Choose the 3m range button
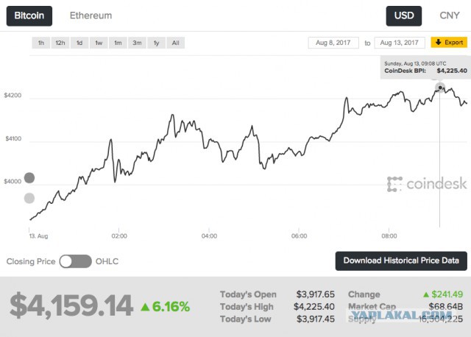 click(x=138, y=43)
